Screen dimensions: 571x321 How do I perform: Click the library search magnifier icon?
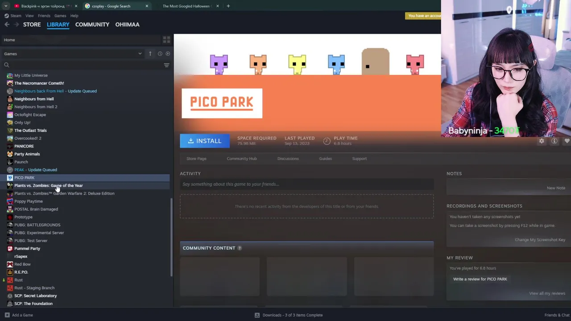6,65
